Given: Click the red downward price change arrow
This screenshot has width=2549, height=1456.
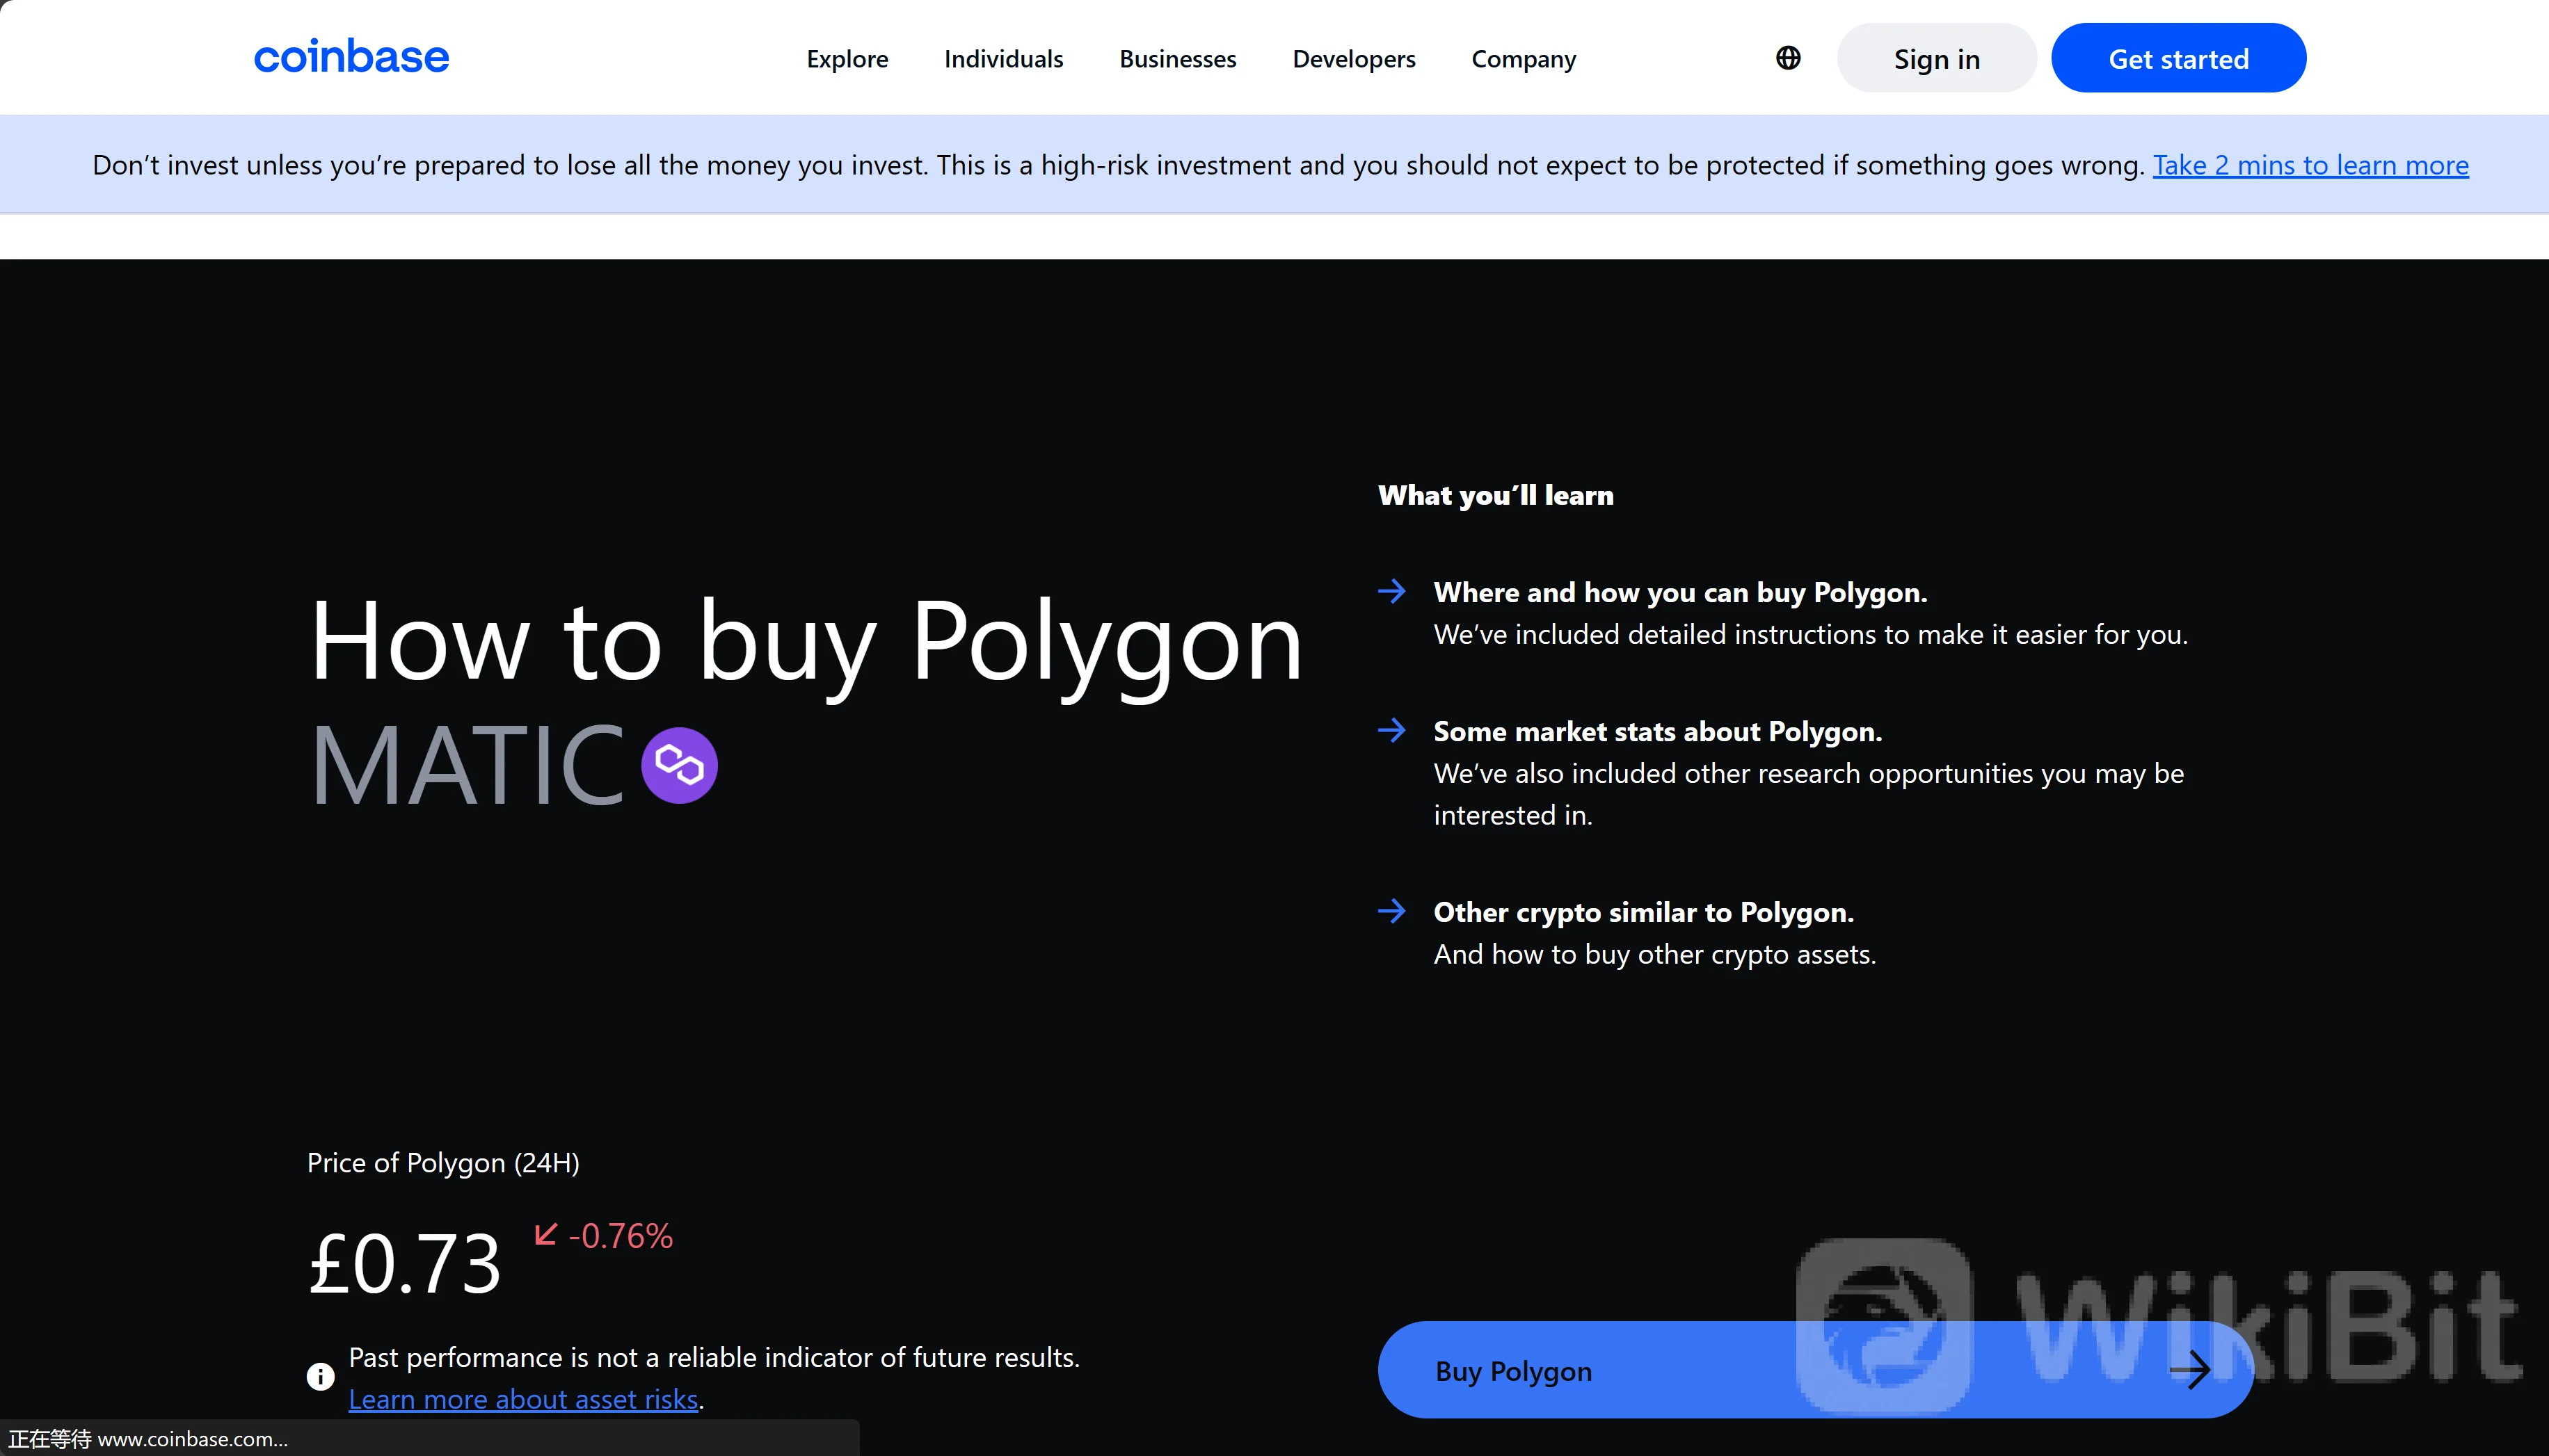Looking at the screenshot, I should (545, 1235).
